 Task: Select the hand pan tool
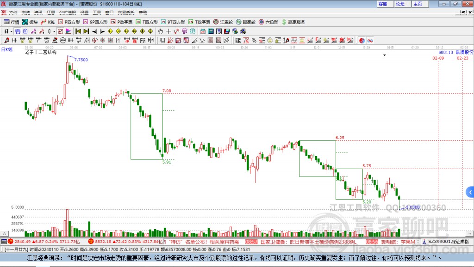[x=161, y=31]
